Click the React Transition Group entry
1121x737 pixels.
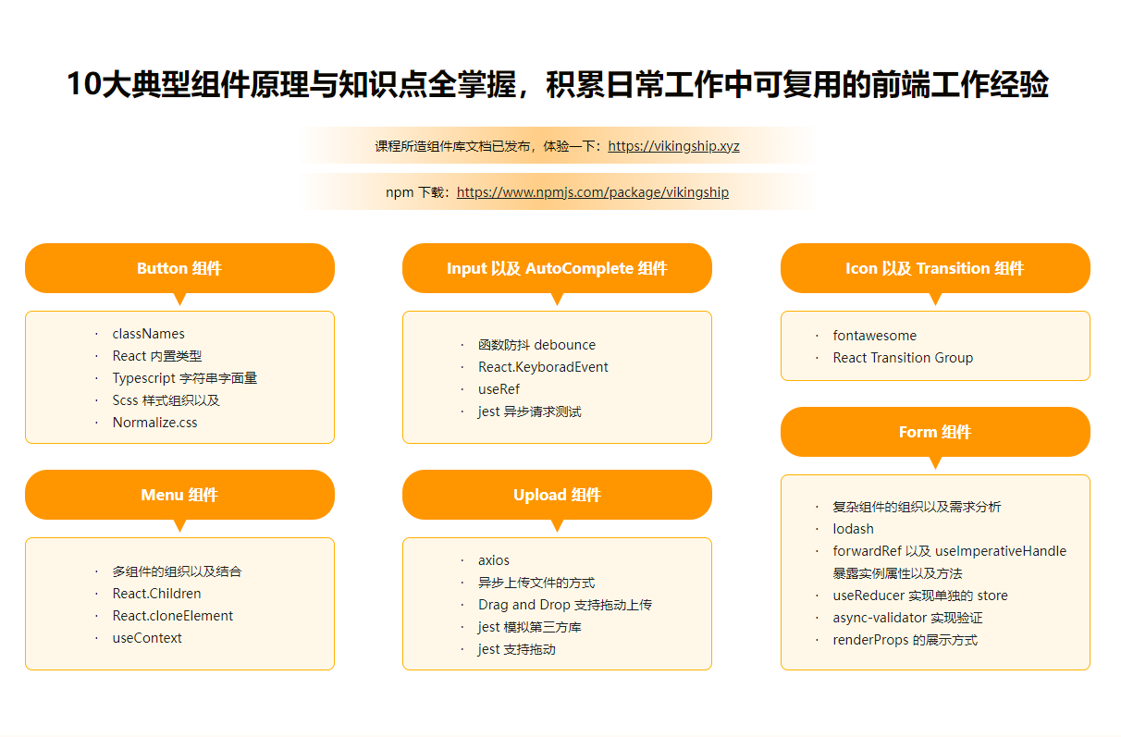click(x=903, y=358)
